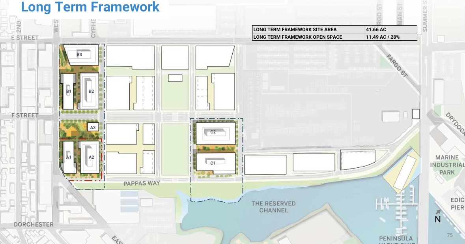Select the A2 building label
This screenshot has width=465, height=244.
click(91, 157)
